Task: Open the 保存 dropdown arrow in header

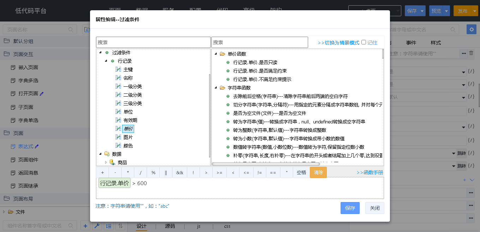Action: click(422, 11)
